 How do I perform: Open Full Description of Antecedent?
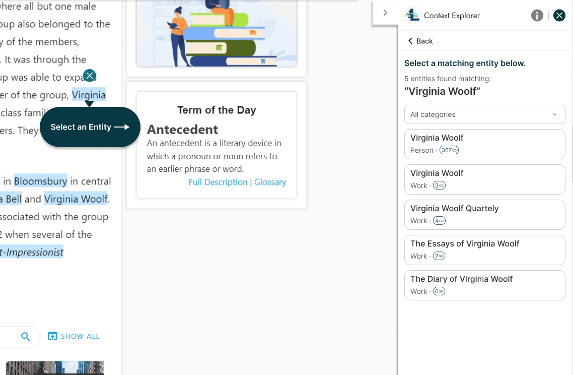tap(218, 182)
